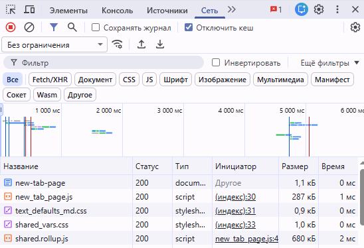
Task: Click the request list scrollbar thumb
Action: 362,197
